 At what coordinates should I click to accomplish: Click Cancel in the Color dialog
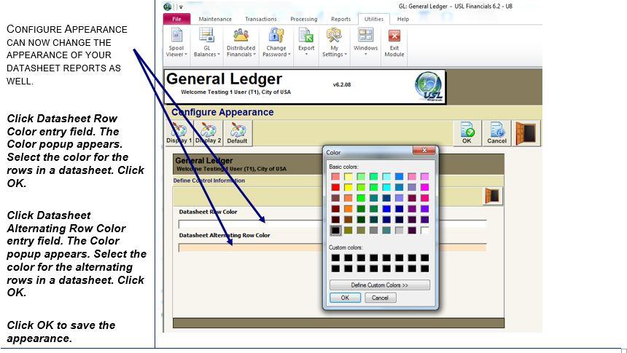coord(380,298)
